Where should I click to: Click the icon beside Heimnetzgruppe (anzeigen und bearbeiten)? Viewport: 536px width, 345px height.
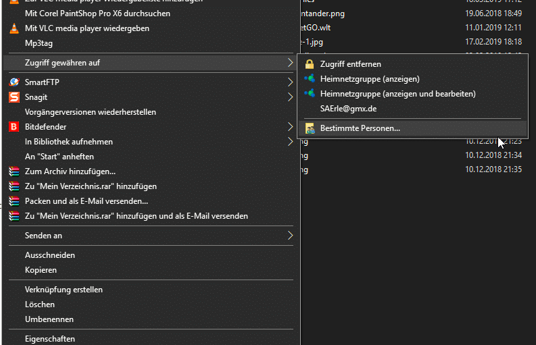[x=310, y=94]
